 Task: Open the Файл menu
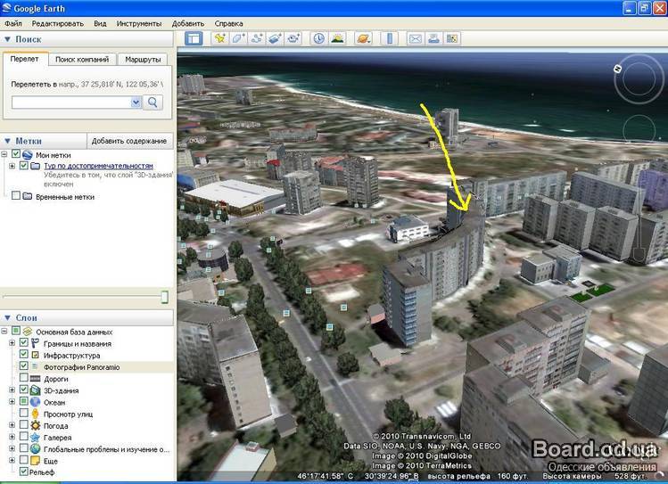point(13,23)
